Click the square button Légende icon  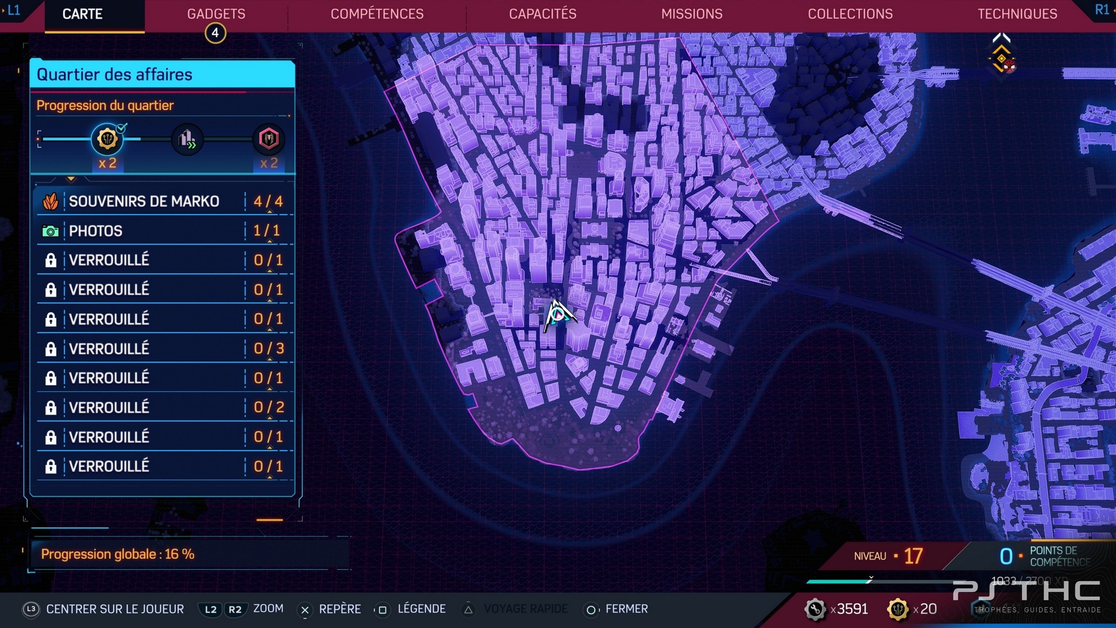tap(382, 609)
